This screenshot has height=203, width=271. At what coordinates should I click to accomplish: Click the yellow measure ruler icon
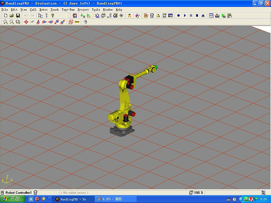pos(77,22)
